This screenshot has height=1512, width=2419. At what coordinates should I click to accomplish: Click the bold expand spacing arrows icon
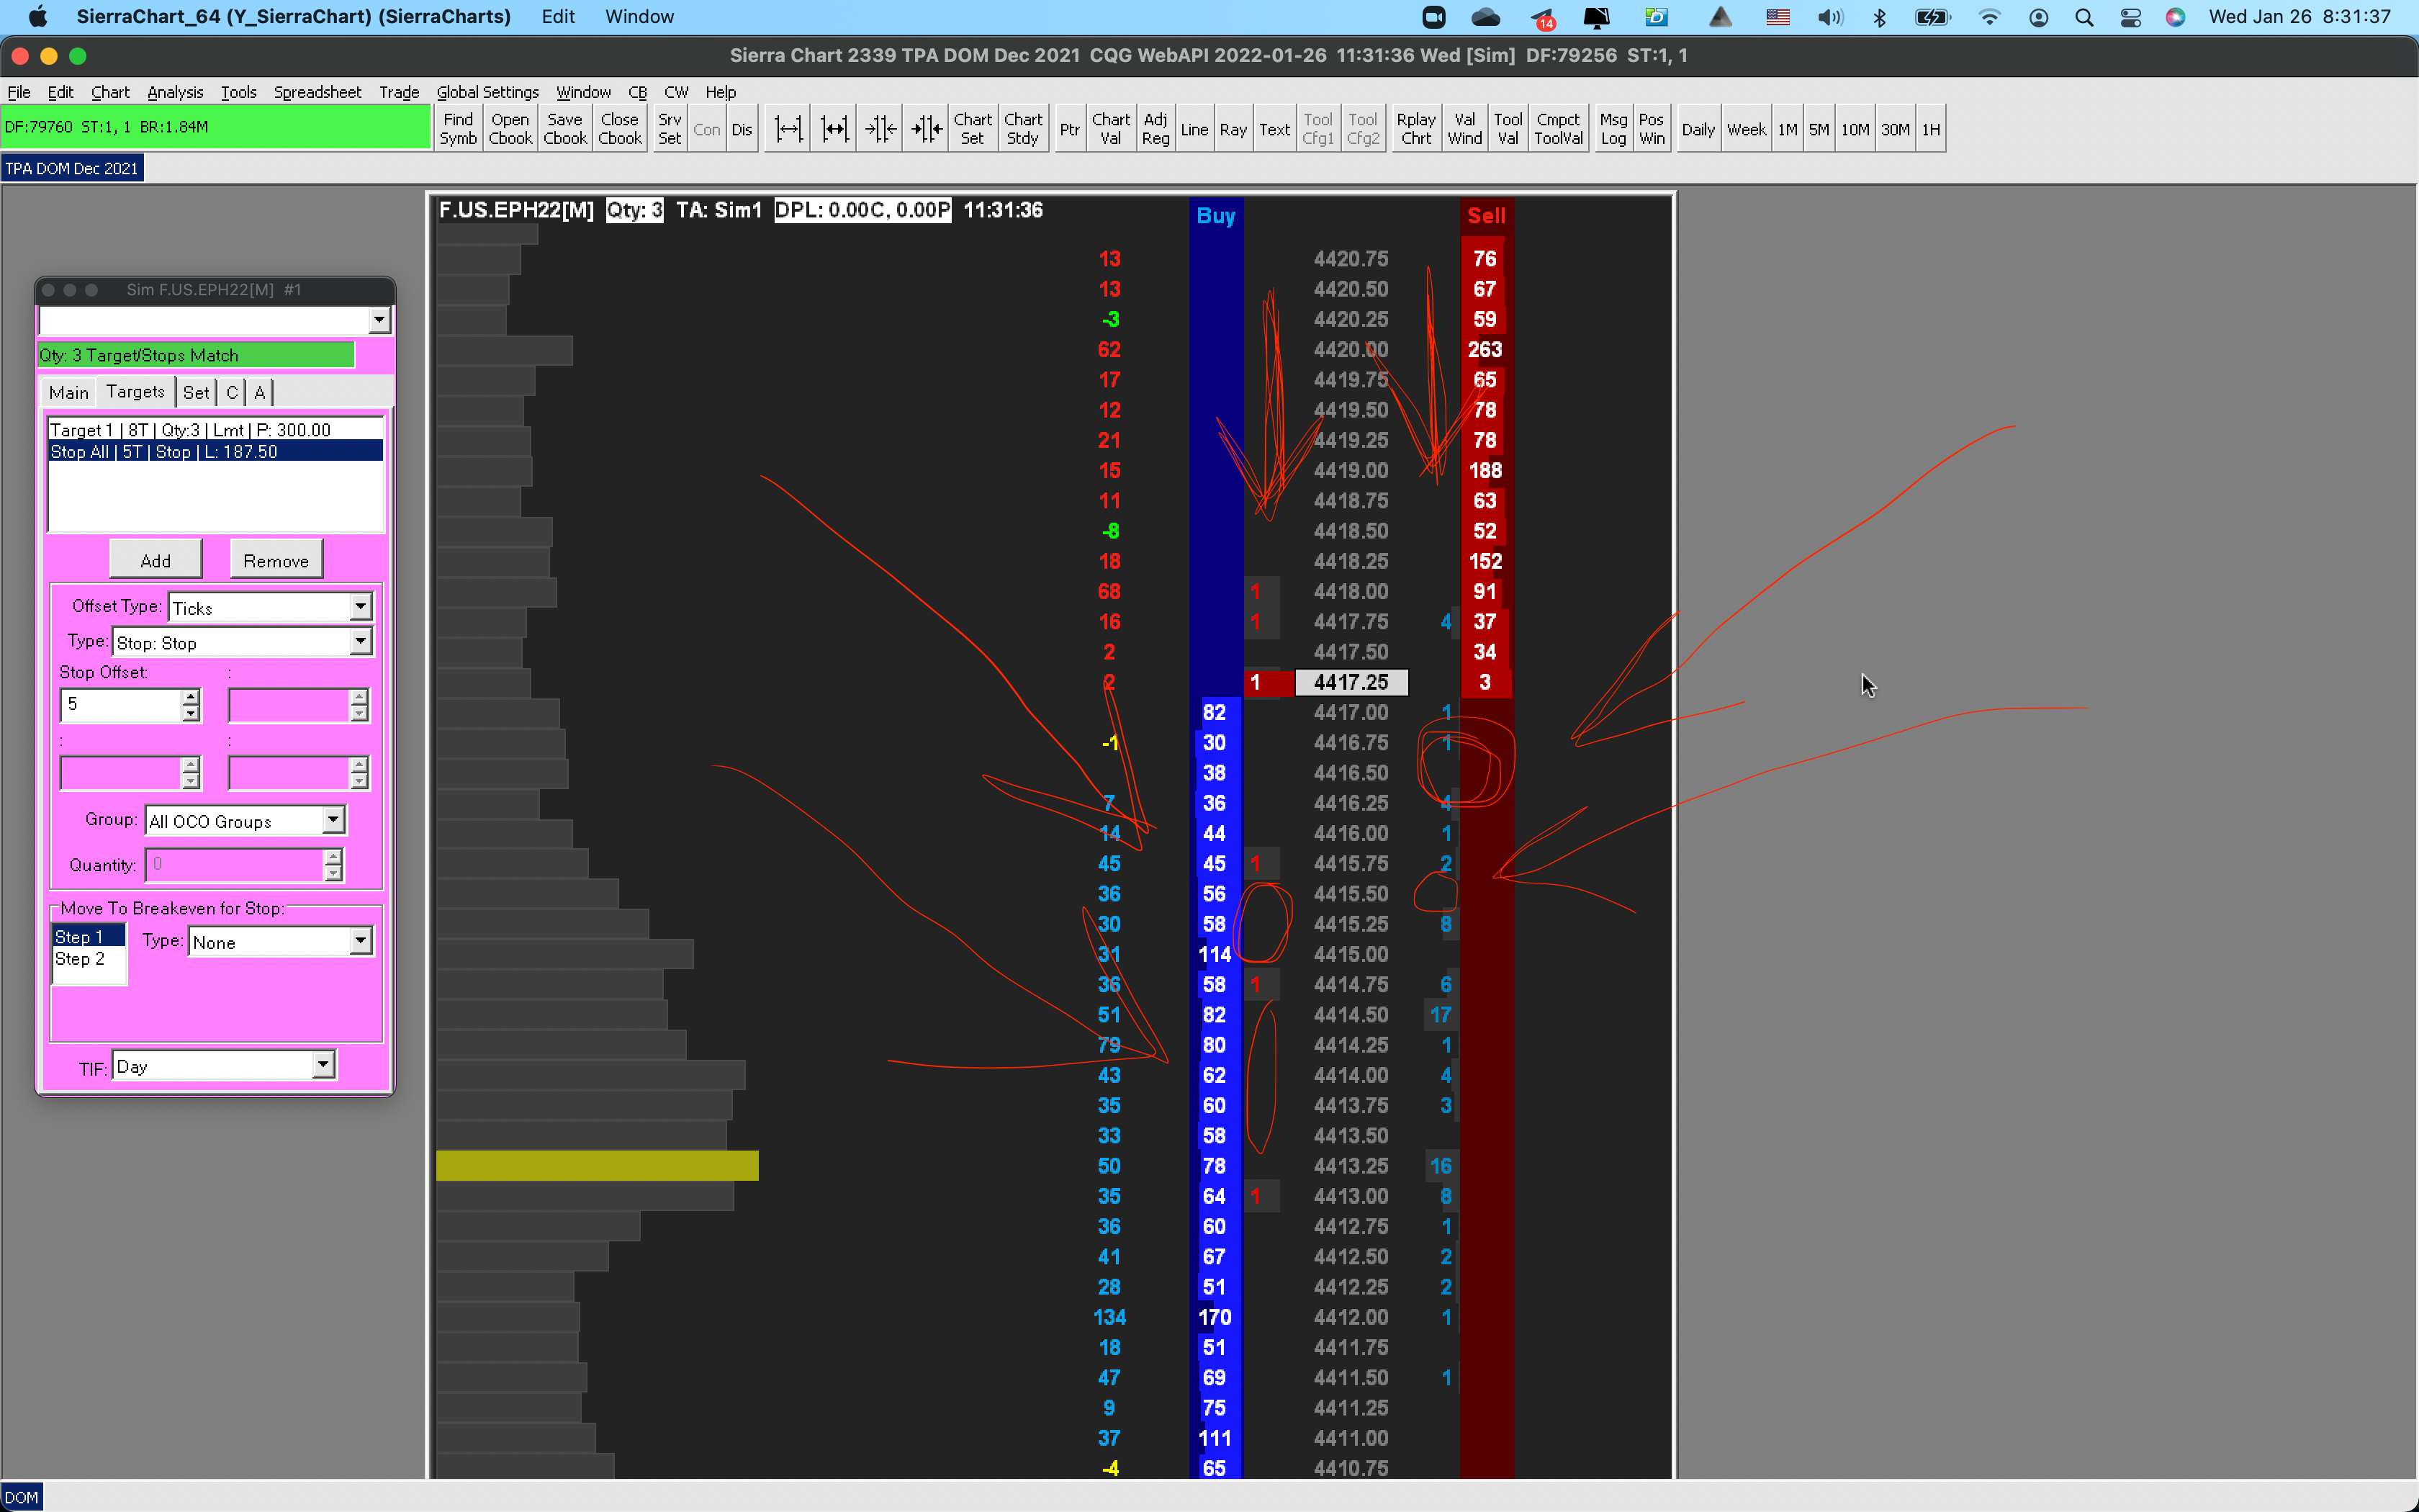pos(834,129)
